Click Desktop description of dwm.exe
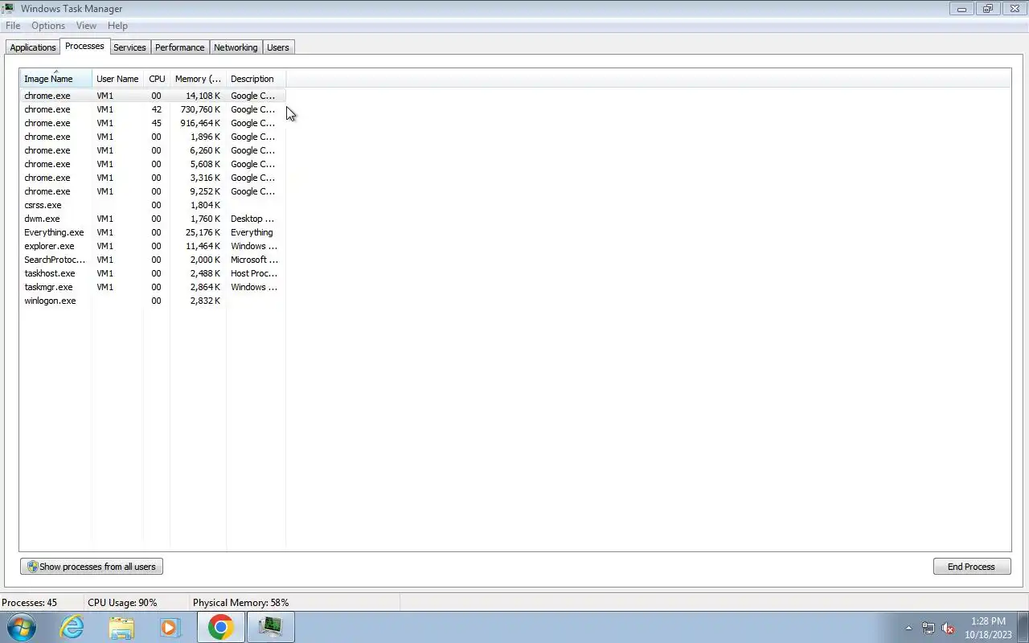Viewport: 1029px width, 643px height. [252, 219]
